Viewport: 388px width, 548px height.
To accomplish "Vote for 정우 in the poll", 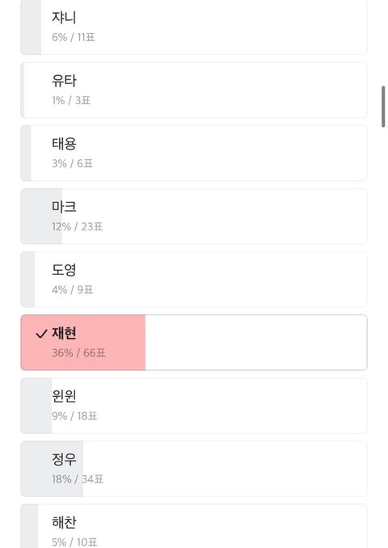I will pyautogui.click(x=194, y=469).
